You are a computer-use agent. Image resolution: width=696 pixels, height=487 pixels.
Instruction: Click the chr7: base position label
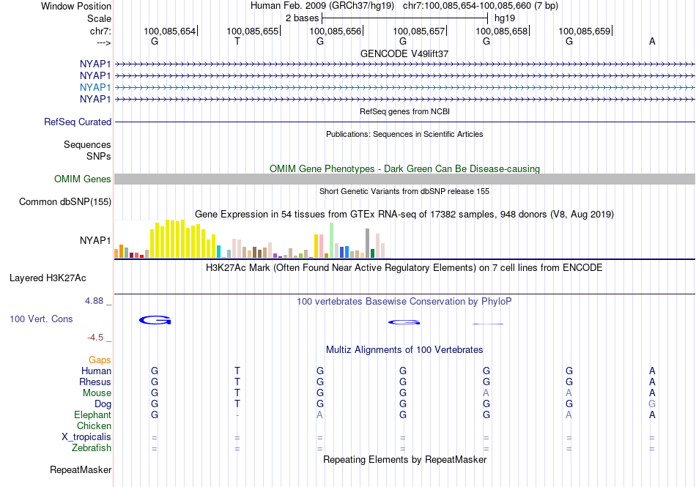click(100, 31)
